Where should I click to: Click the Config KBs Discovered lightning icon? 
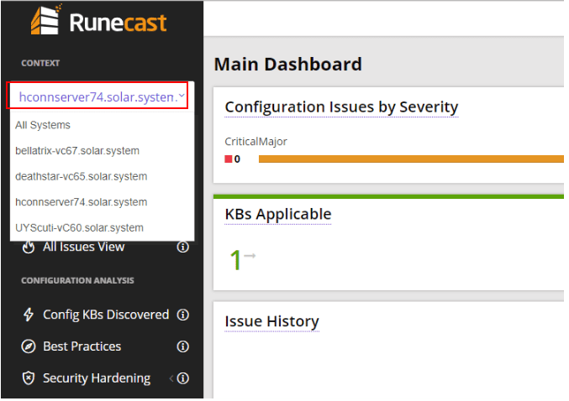point(29,315)
